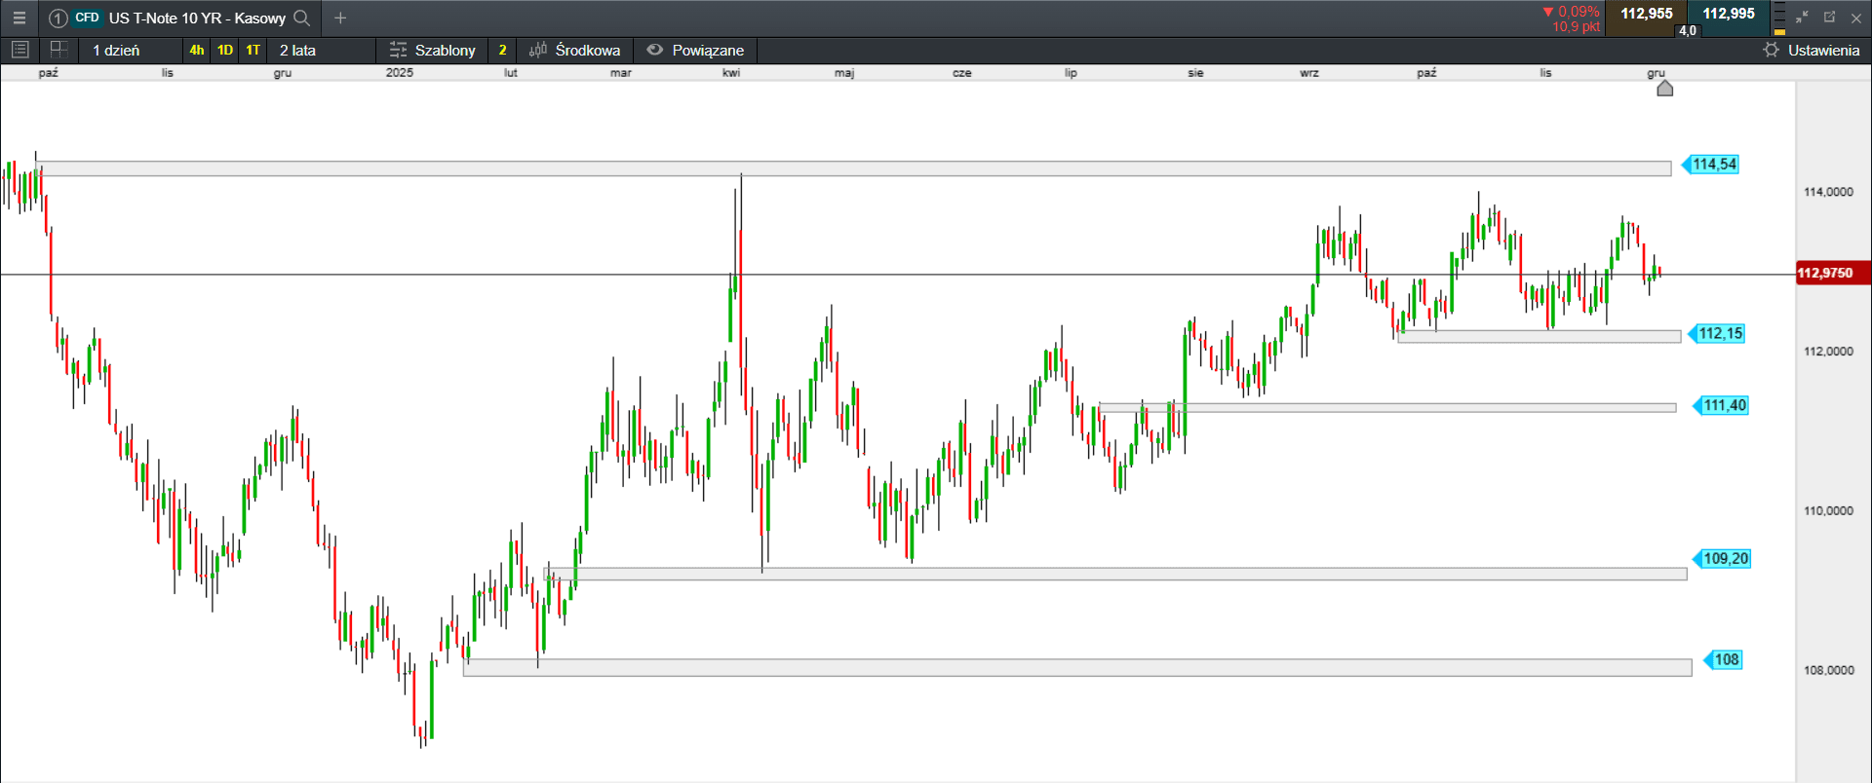Select the 114,54 price level label
This screenshot has width=1872, height=783.
point(1713,165)
